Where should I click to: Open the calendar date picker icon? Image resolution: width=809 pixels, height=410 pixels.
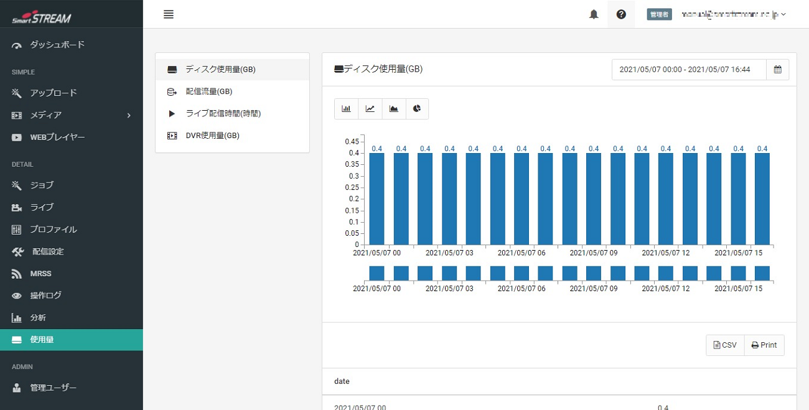(x=777, y=70)
